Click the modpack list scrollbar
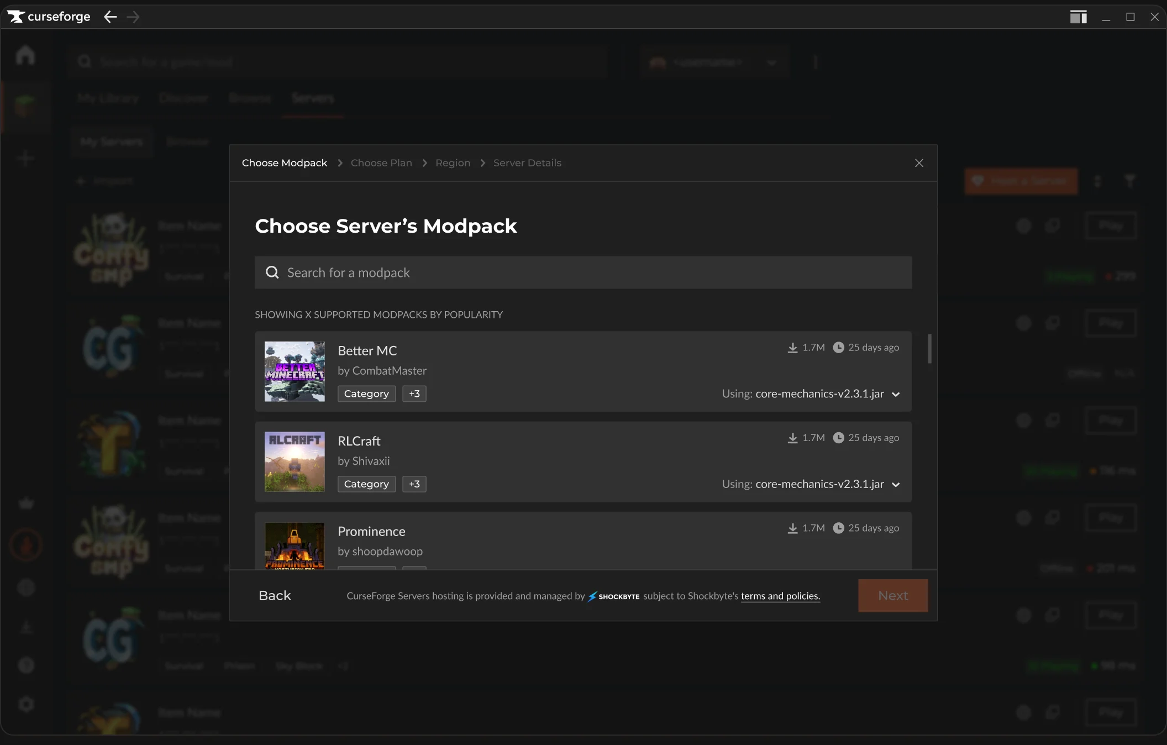 [x=930, y=349]
